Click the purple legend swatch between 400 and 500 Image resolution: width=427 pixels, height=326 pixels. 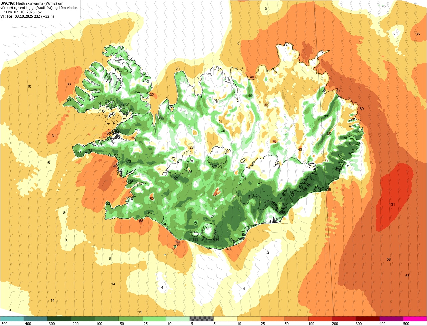click(x=391, y=319)
